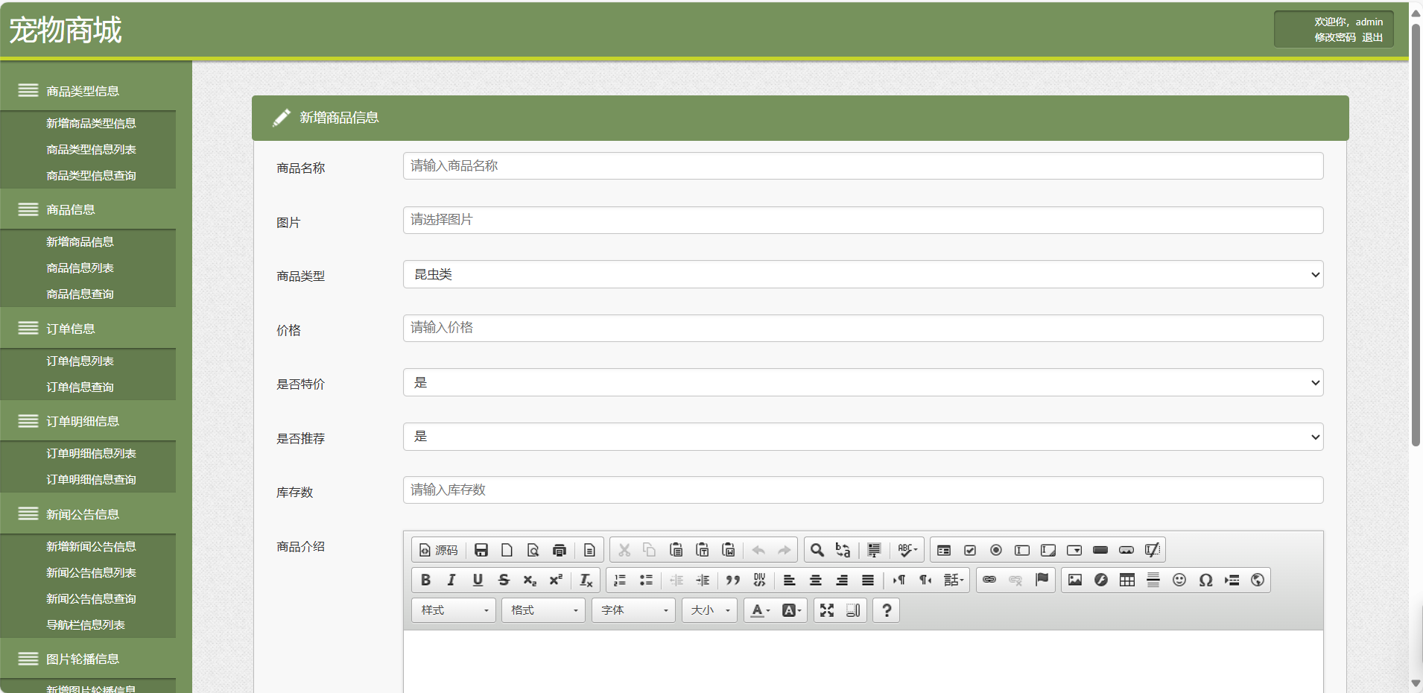The height and width of the screenshot is (693, 1423).
Task: Open the Find magnifier tool
Action: click(817, 550)
